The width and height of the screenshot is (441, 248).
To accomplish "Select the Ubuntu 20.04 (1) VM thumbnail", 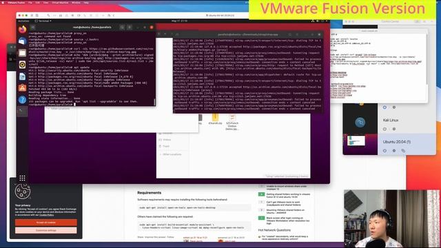I will (x=360, y=144).
